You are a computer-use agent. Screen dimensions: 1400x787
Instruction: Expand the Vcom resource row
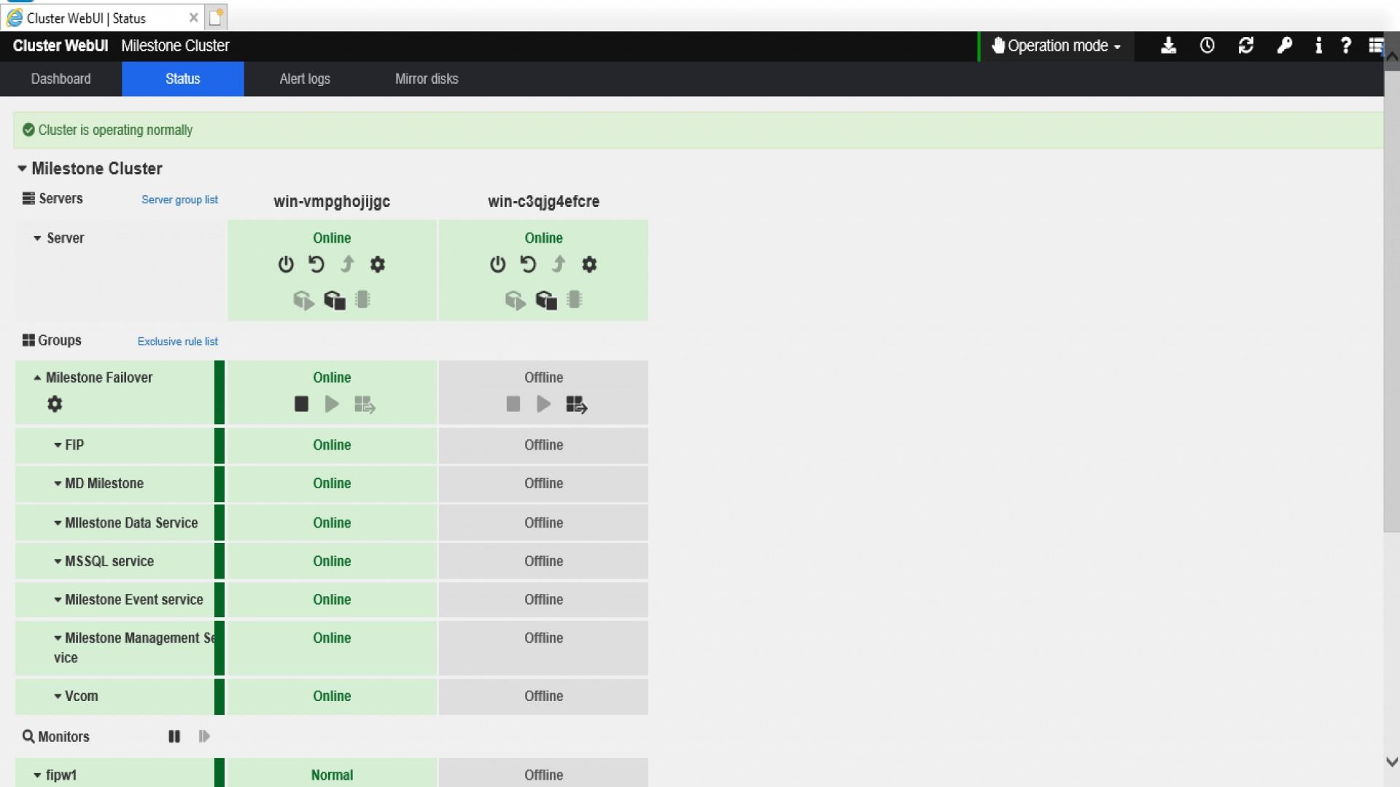58,697
